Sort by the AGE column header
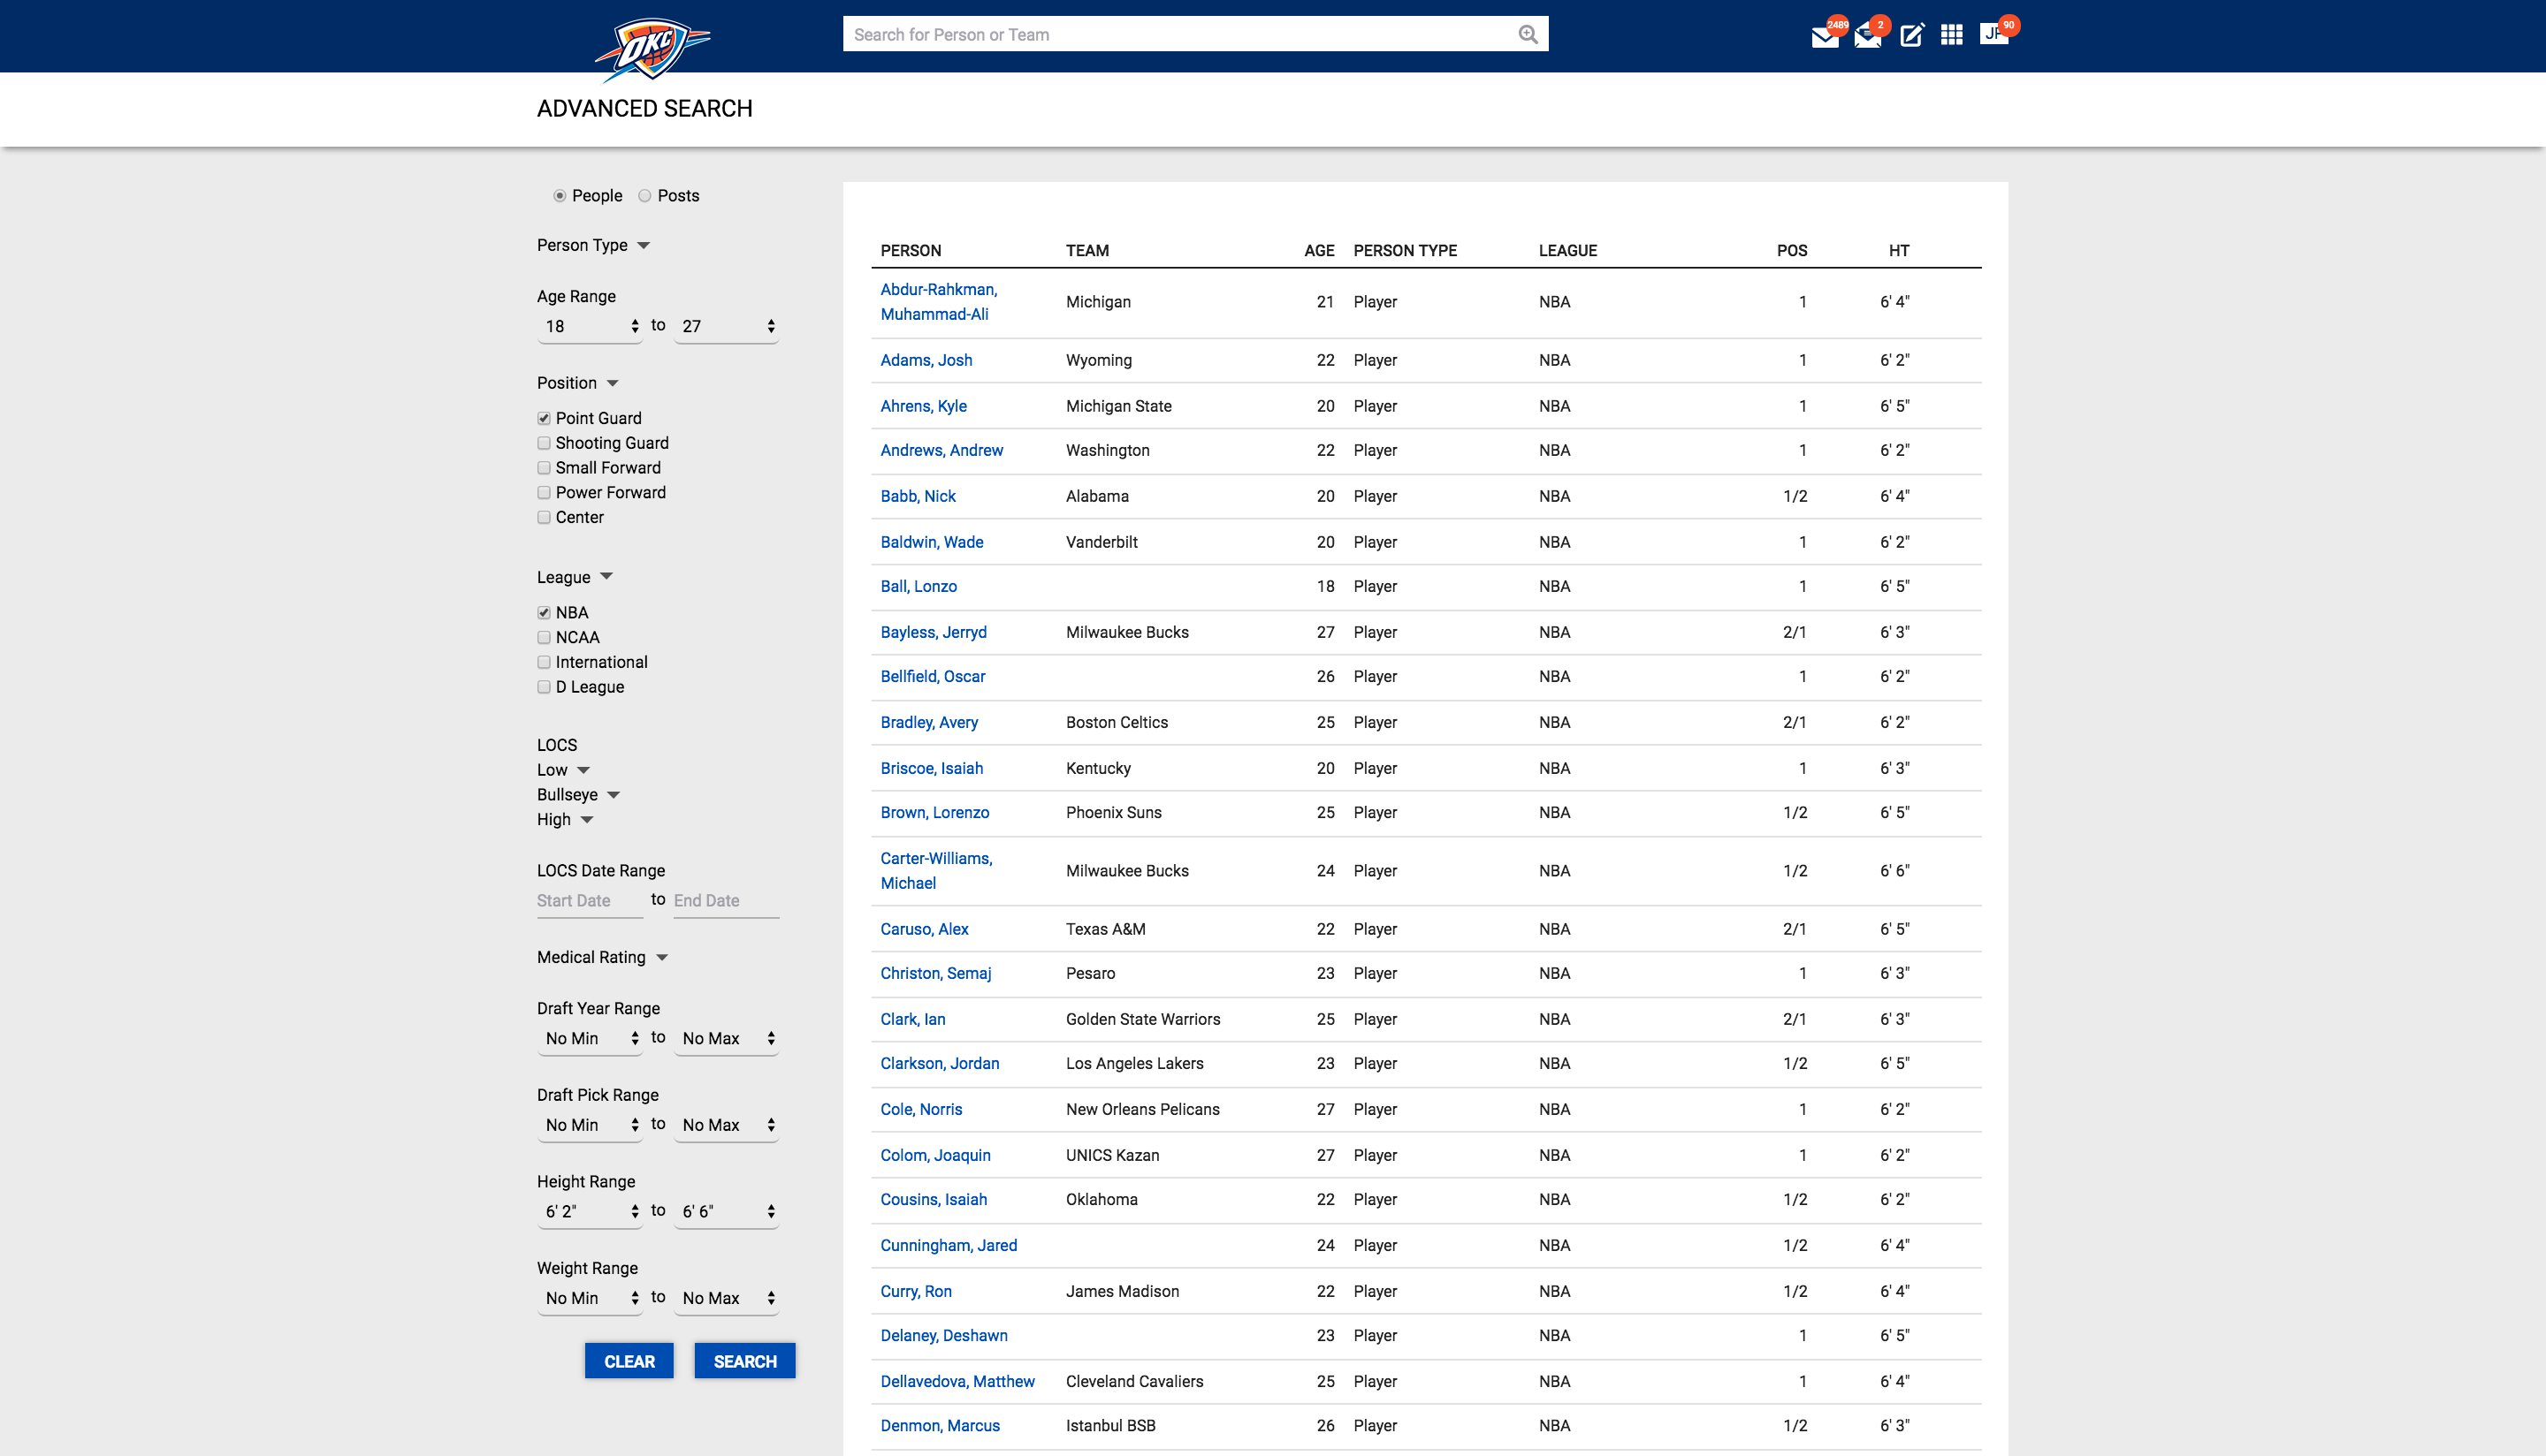 (x=1318, y=251)
